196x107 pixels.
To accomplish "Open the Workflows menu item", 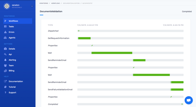I will click(18, 21).
